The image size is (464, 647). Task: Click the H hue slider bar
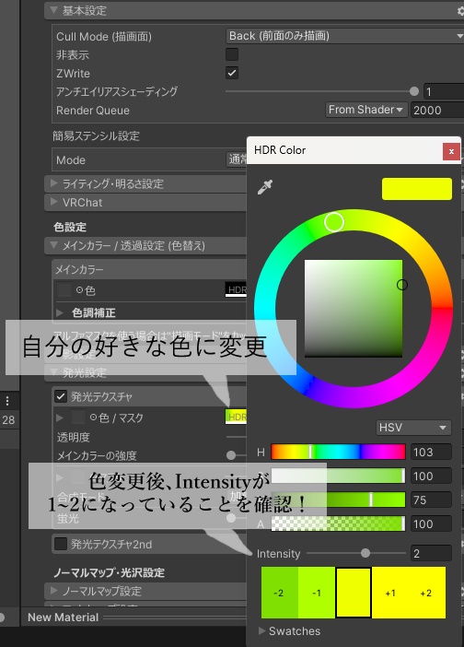pyautogui.click(x=338, y=452)
